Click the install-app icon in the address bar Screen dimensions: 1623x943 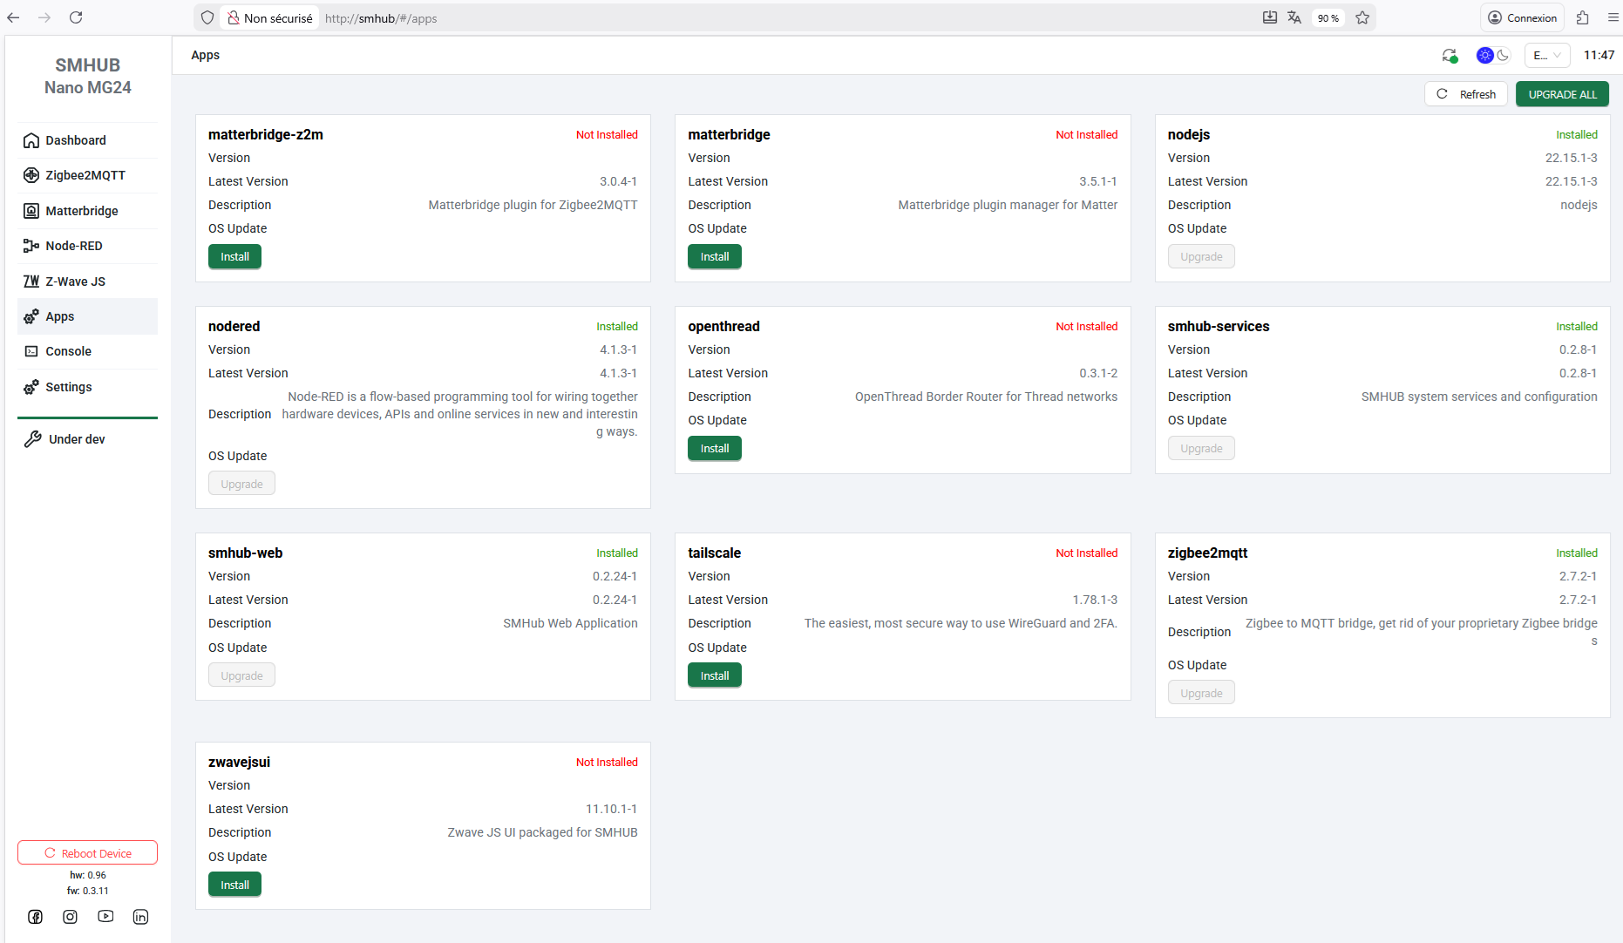coord(1270,17)
